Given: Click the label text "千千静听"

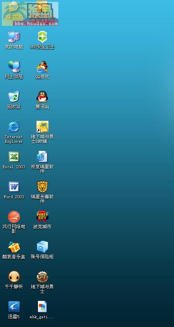Looking at the screenshot, I should click(14, 287).
